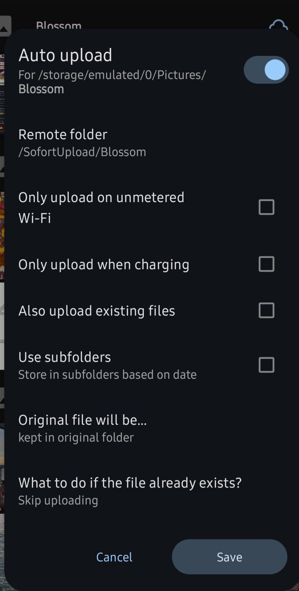Open the Original file will be… options
299x591 pixels.
click(x=82, y=420)
